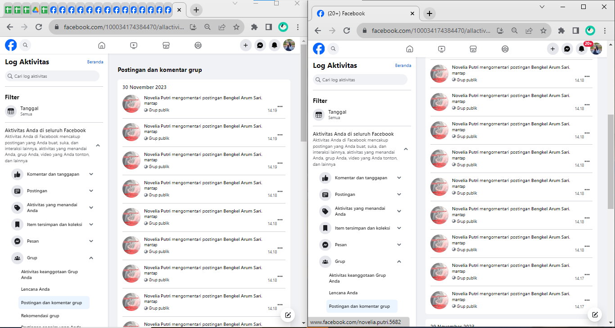The height and width of the screenshot is (328, 615).
Task: Click Facebook search magnifier in left window
Action: [x=25, y=45]
